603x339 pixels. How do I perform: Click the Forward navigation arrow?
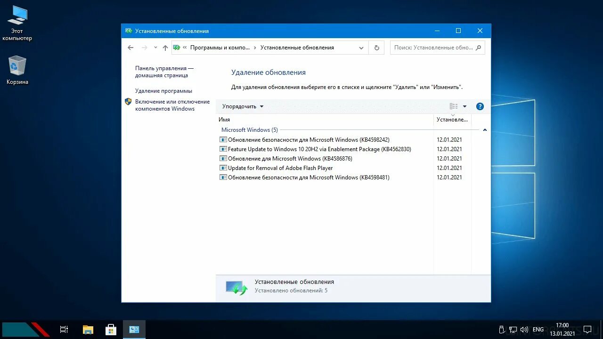[145, 48]
